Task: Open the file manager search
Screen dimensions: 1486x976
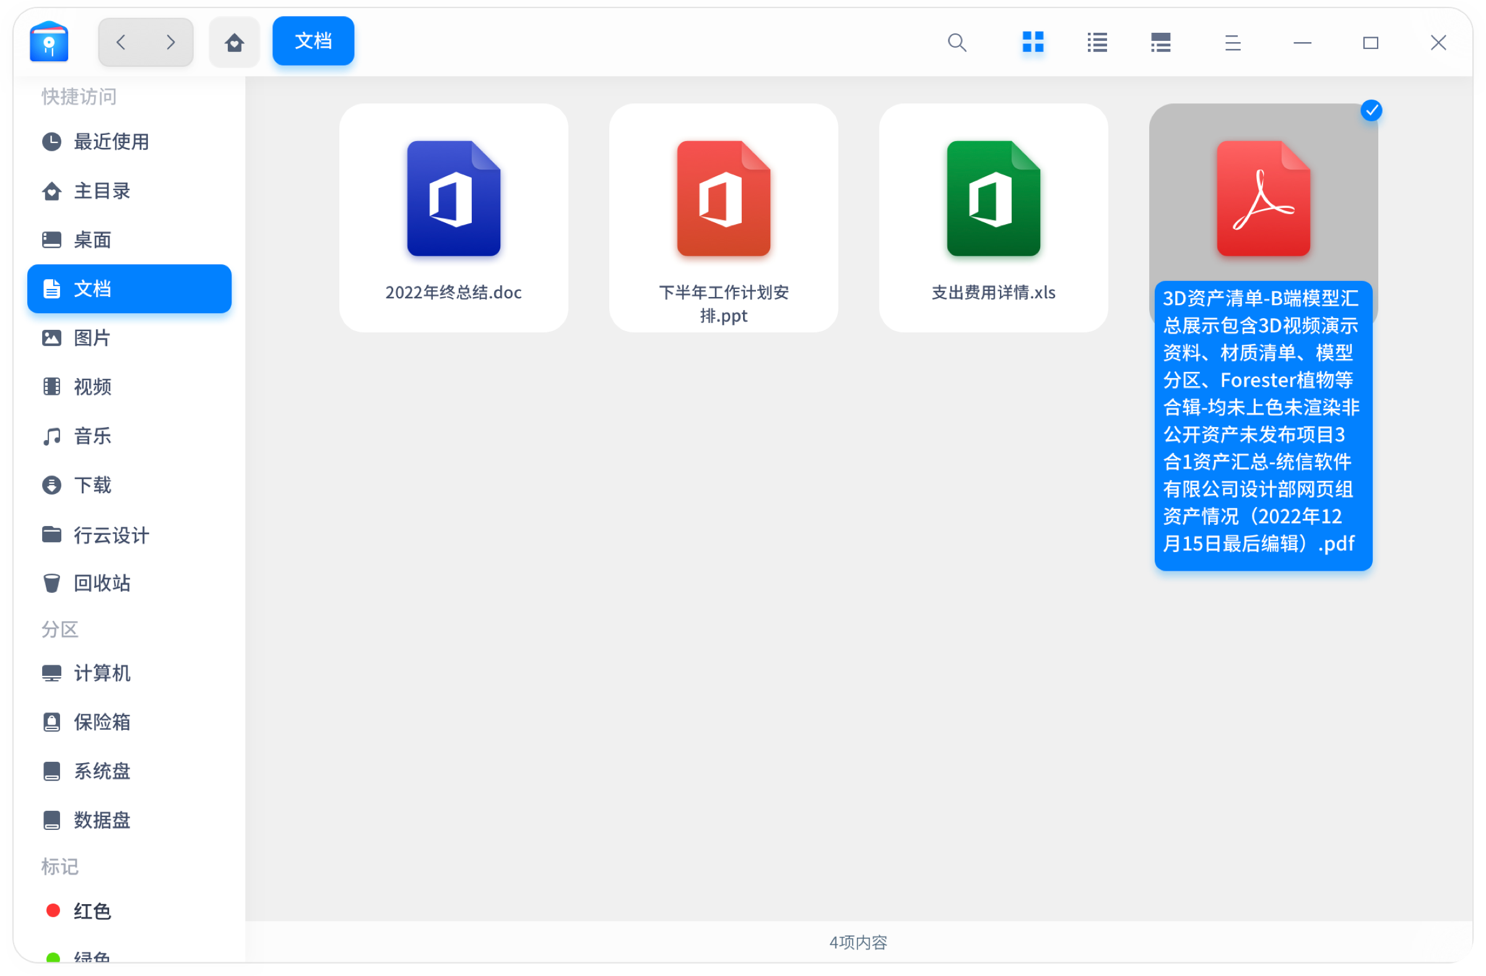Action: pyautogui.click(x=957, y=43)
